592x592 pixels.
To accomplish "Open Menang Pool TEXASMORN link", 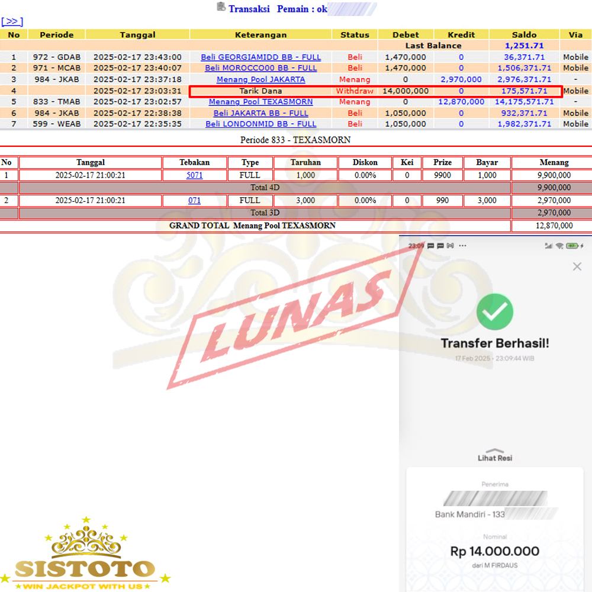I will [x=260, y=102].
